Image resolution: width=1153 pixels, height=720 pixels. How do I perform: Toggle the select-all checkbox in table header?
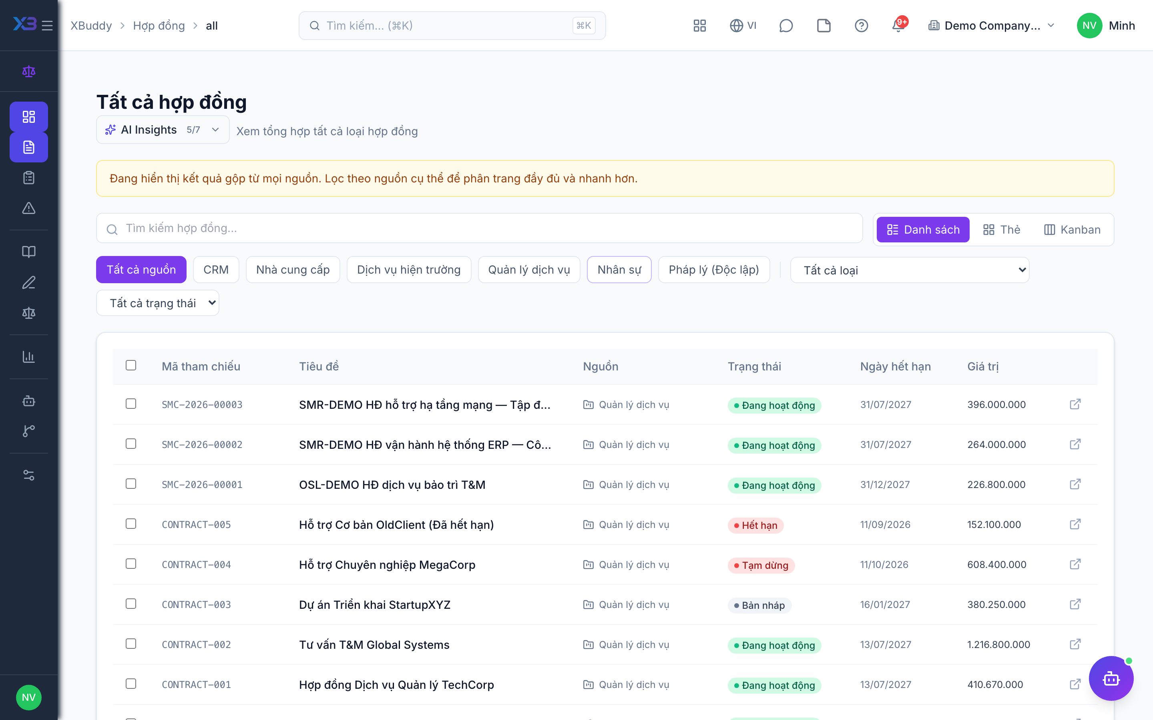pos(131,365)
